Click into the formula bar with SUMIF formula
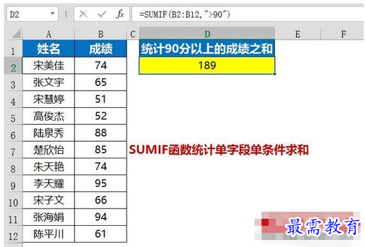Image resolution: width=365 pixels, height=247 pixels. coord(247,14)
